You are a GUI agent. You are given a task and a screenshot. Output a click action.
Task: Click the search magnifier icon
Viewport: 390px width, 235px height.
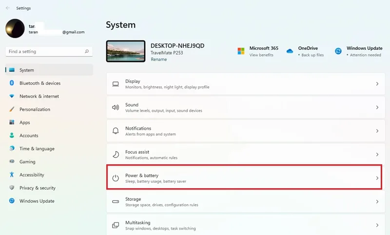[x=87, y=51]
